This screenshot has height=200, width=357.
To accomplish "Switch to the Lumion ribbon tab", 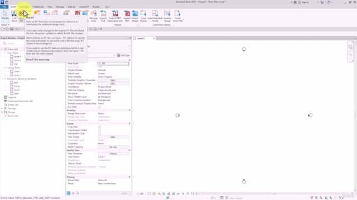I will (84, 7).
